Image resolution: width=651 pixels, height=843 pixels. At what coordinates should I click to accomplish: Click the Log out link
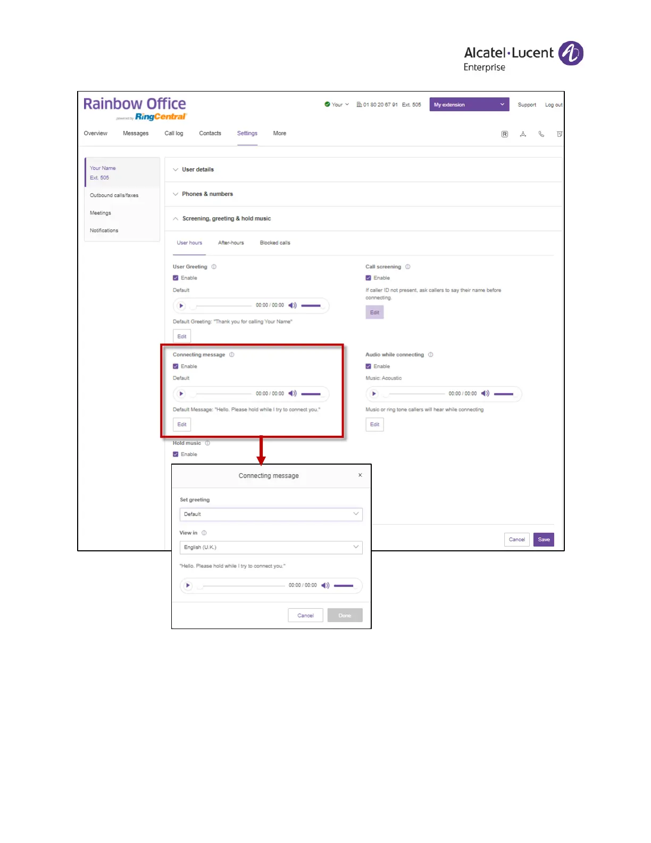[x=554, y=105]
